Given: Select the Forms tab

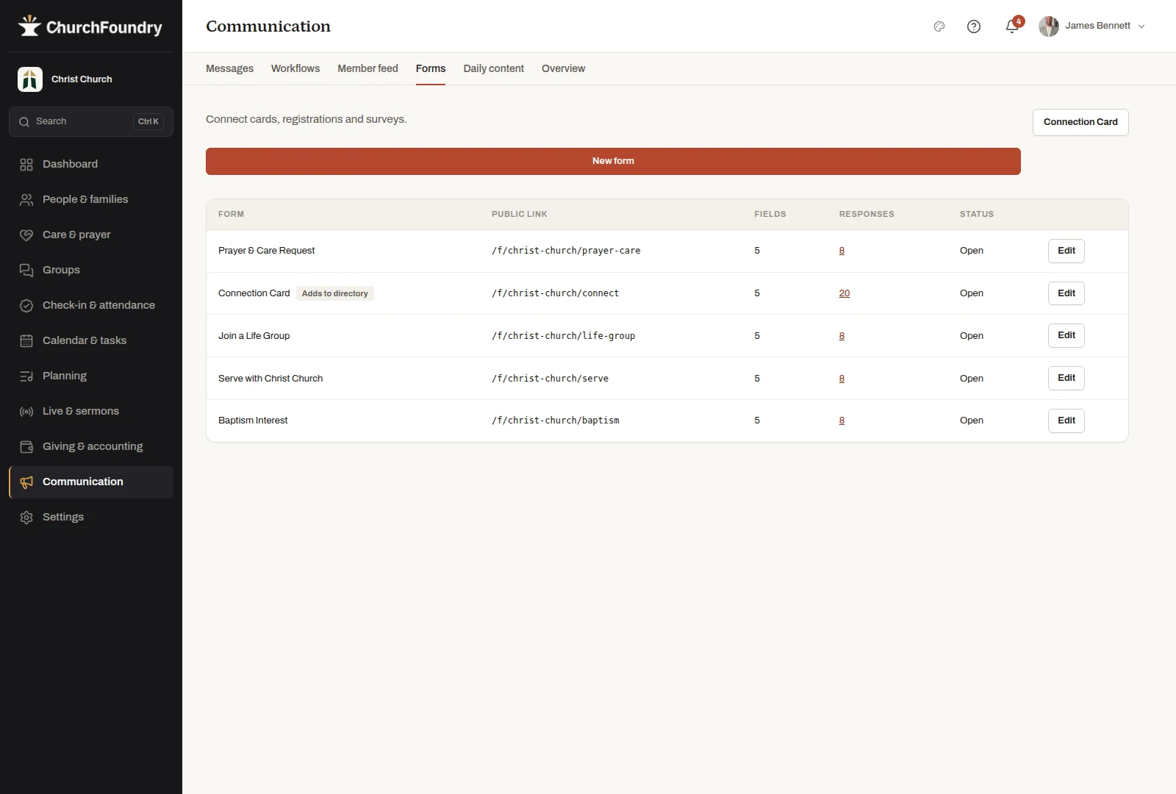Looking at the screenshot, I should click(431, 68).
